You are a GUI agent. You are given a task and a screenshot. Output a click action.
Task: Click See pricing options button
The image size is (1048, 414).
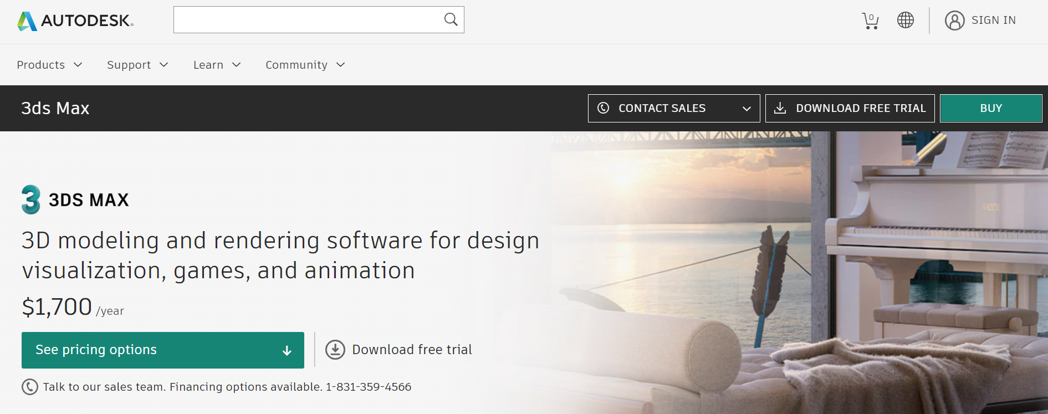163,350
